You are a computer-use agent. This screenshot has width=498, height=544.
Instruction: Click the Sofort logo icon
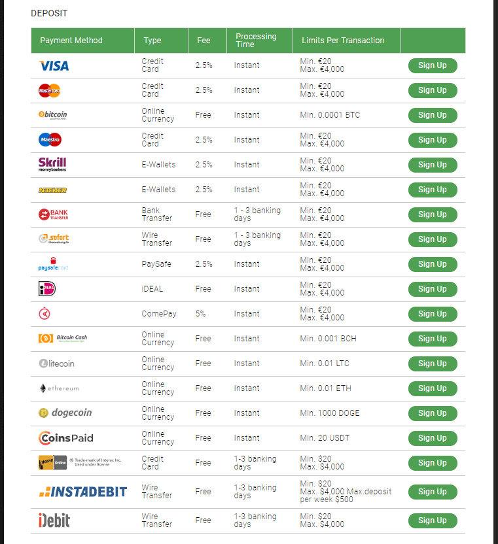point(54,239)
